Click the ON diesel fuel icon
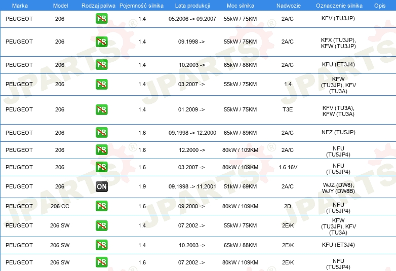This screenshot has height=271, width=396. [x=101, y=186]
